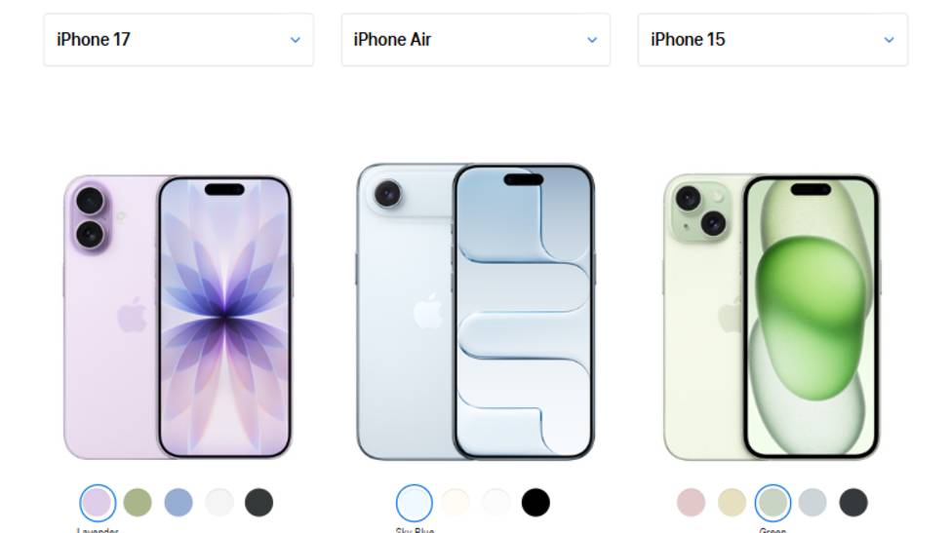Select the white iPhone 17 color swatch
951x533 pixels.
[218, 503]
